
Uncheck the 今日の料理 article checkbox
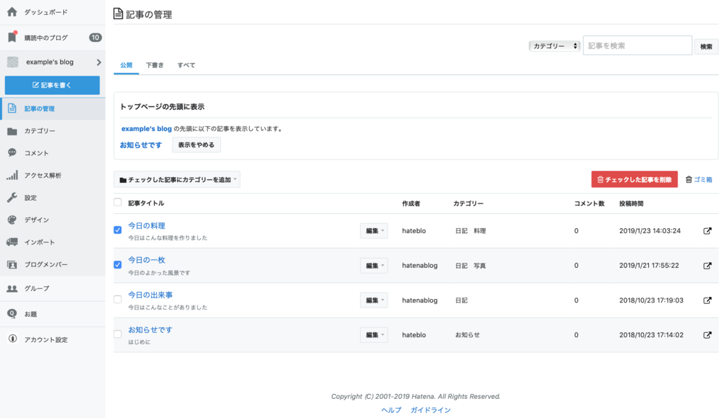[x=118, y=230]
